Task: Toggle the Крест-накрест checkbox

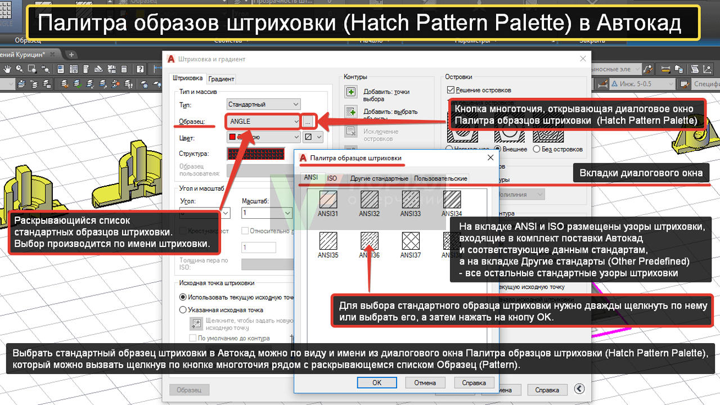Action: 183,231
